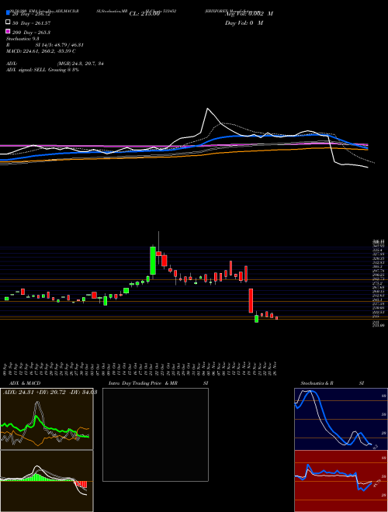Click the last red candlestick on the chart
This screenshot has width=388, height=512.
coord(276,318)
